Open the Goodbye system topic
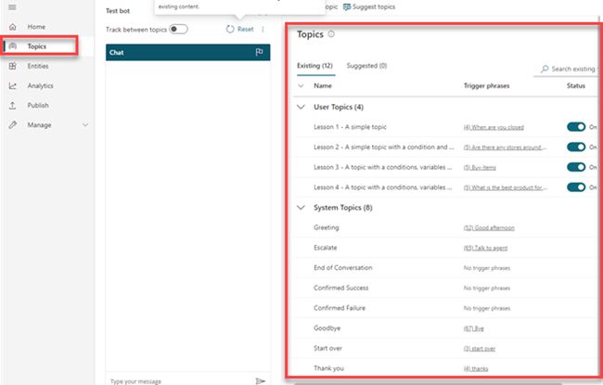 coord(327,328)
